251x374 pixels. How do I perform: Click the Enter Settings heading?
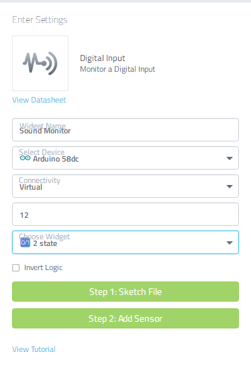(x=40, y=20)
